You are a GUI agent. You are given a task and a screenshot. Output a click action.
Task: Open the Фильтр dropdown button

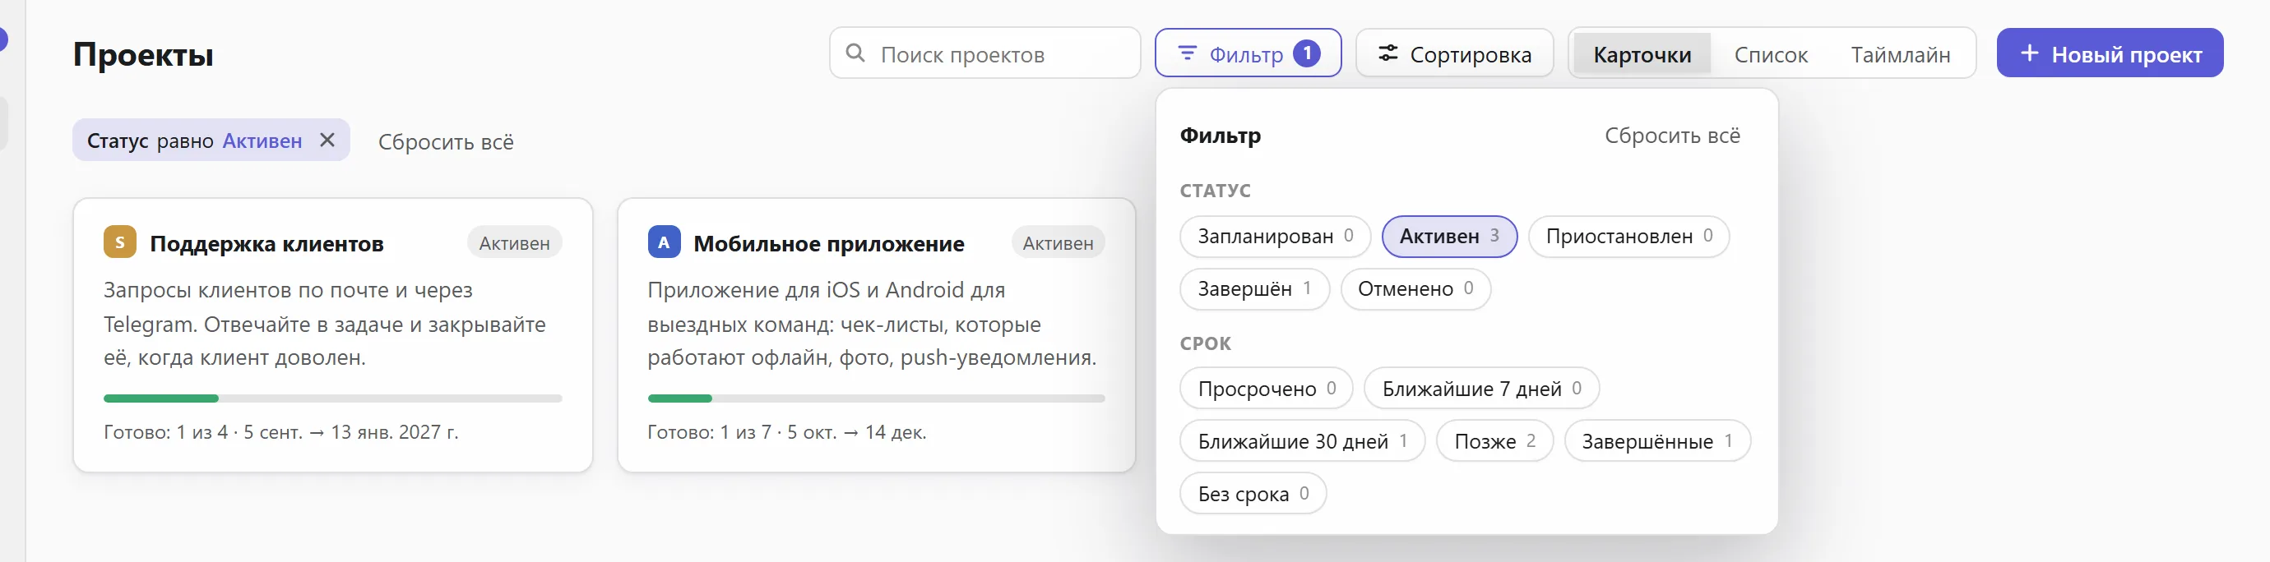coord(1248,53)
